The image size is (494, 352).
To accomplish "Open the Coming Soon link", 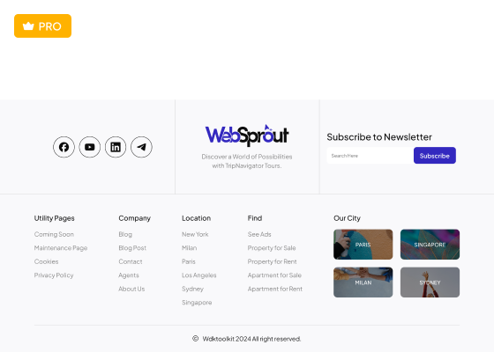I will coord(54,234).
